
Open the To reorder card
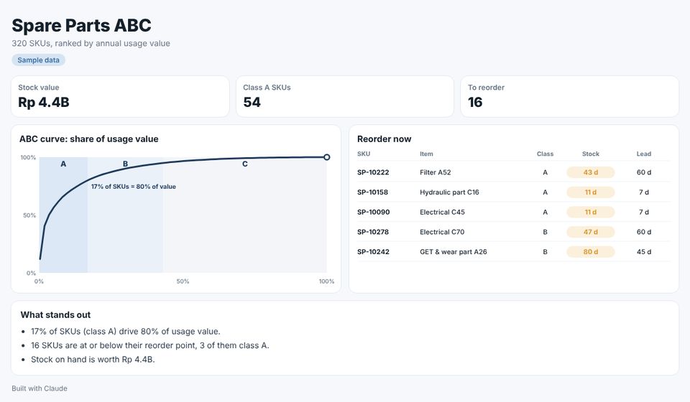(x=569, y=96)
